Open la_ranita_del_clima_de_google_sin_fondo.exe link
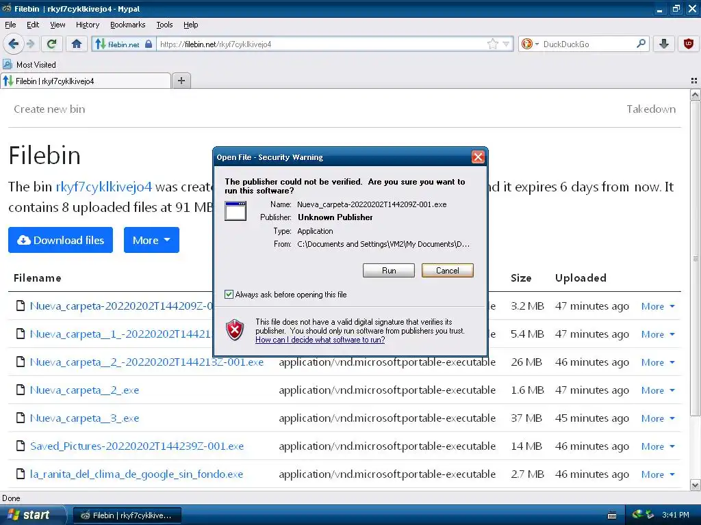701x525 pixels. point(136,474)
